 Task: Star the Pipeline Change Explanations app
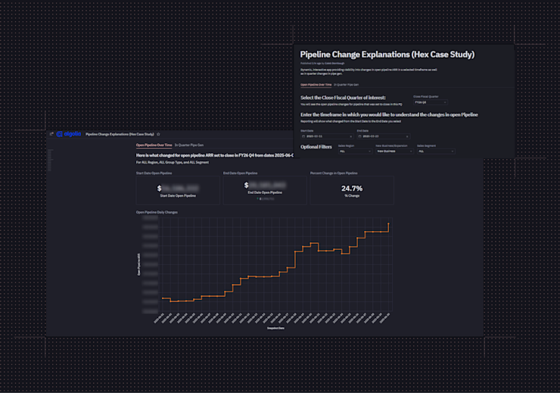point(158,134)
